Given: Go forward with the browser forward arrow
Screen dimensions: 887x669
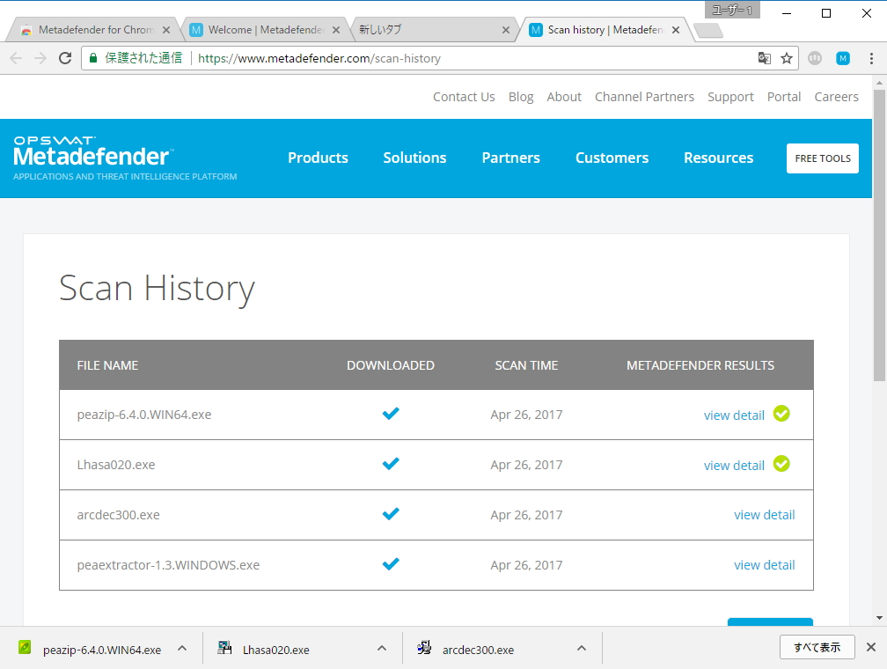Looking at the screenshot, I should click(40, 58).
